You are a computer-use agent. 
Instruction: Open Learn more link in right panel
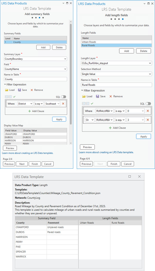point(106,152)
